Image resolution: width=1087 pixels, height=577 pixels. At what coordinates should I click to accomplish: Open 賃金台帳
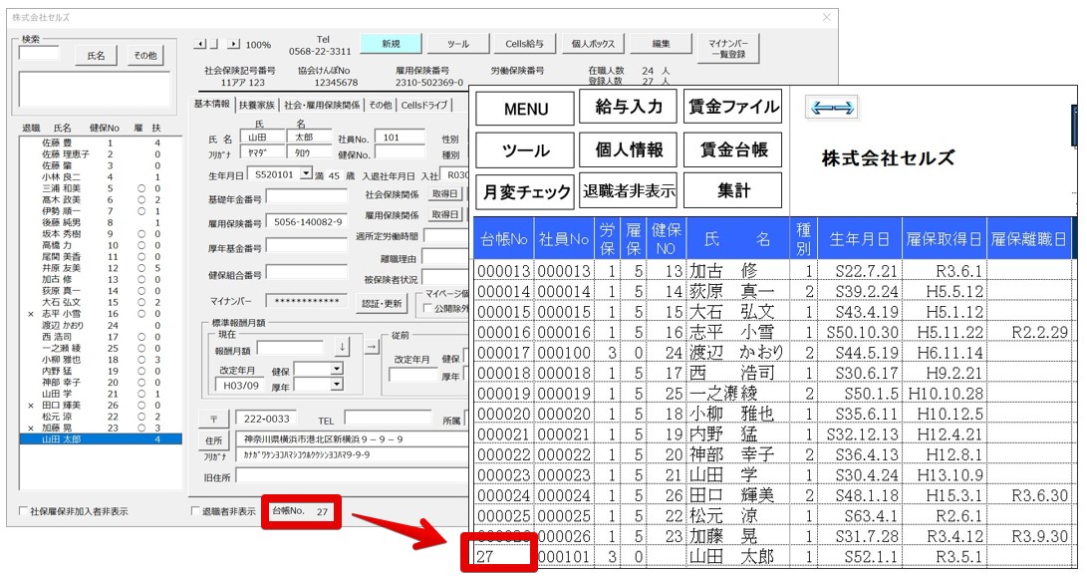coord(732,149)
